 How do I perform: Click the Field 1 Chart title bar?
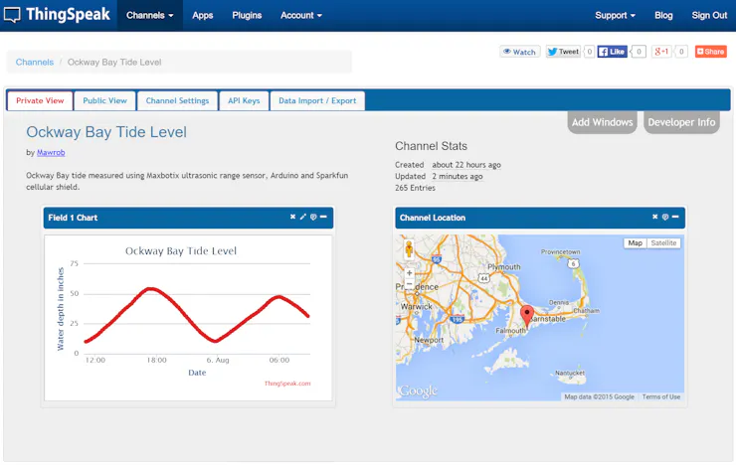coord(188,218)
